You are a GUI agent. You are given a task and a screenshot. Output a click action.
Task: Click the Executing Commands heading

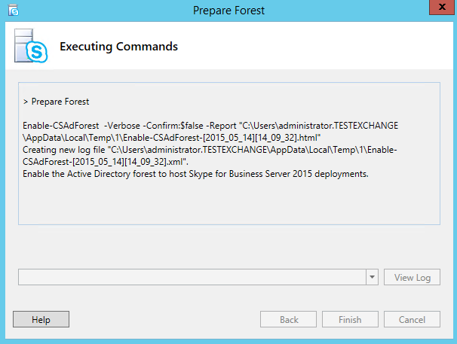coord(118,47)
